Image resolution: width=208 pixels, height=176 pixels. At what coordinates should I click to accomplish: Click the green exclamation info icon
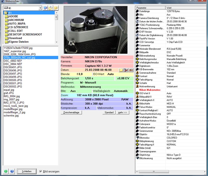point(6,171)
